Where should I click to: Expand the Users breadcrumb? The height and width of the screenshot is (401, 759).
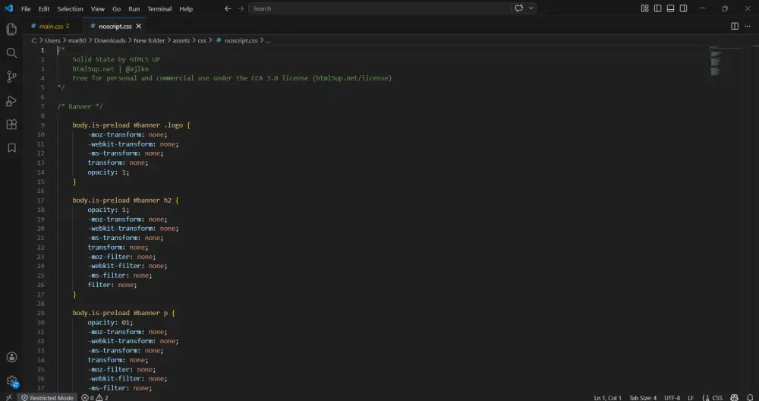tap(52, 41)
